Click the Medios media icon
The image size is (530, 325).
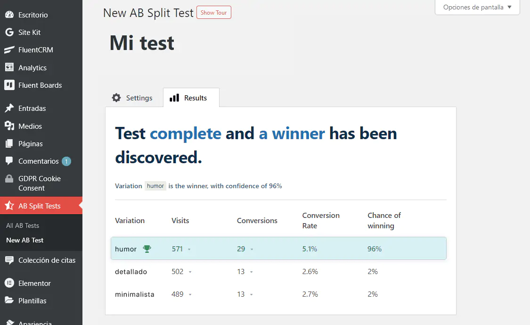[x=9, y=126]
